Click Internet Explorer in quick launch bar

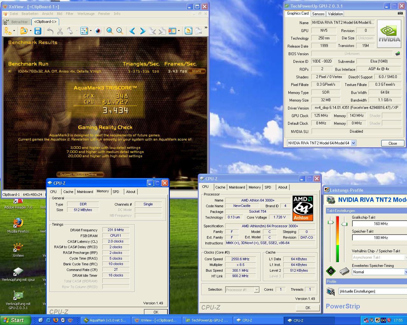coord(48,320)
